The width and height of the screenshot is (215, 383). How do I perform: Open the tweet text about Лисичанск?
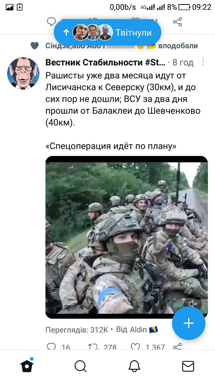coord(123,99)
